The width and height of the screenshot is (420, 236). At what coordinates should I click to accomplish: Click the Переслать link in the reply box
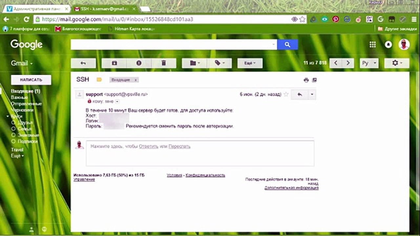[x=179, y=147]
